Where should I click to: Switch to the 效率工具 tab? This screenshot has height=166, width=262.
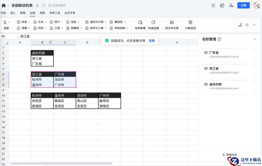point(55,13)
